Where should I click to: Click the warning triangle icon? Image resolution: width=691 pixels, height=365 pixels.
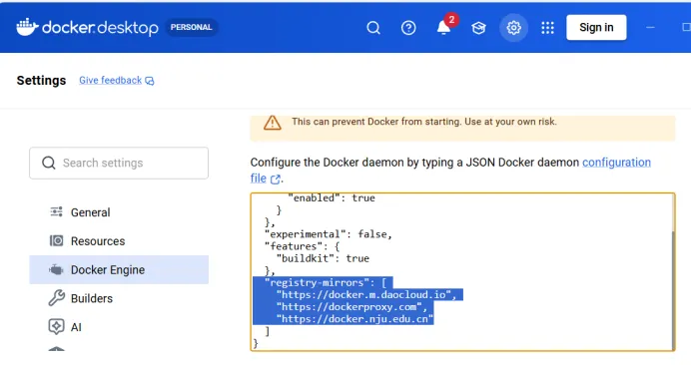pyautogui.click(x=273, y=123)
